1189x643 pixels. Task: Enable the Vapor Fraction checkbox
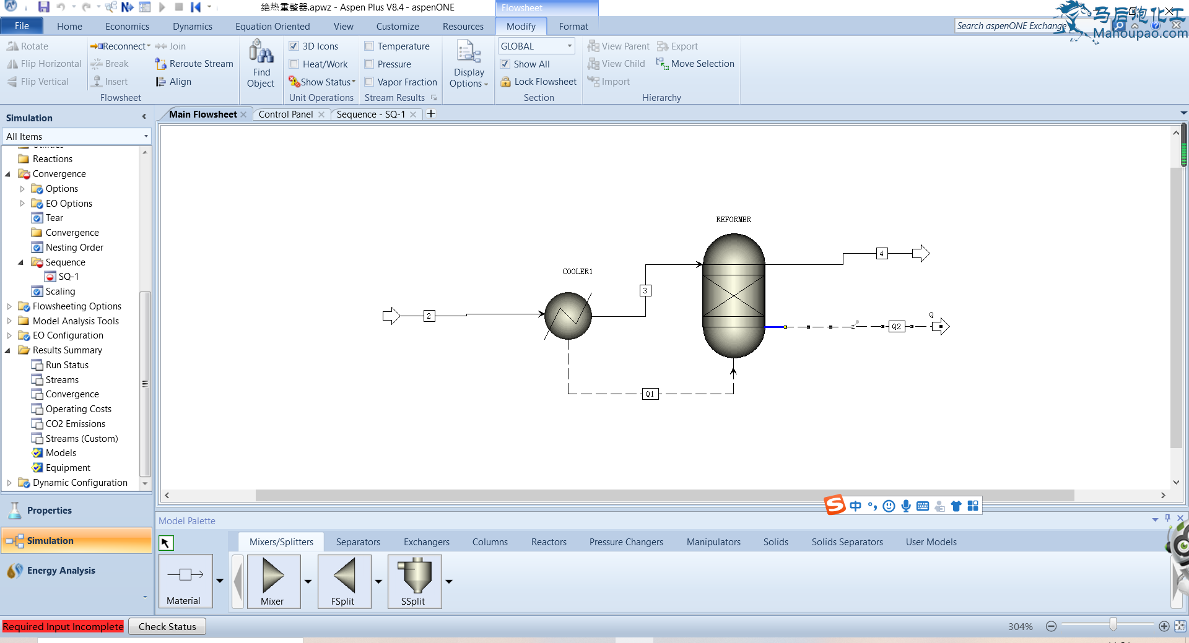(x=369, y=82)
